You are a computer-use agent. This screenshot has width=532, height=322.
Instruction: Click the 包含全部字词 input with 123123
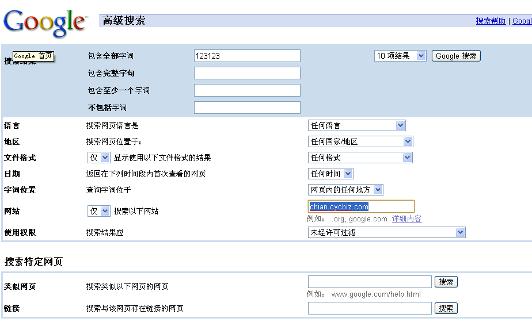click(x=247, y=56)
